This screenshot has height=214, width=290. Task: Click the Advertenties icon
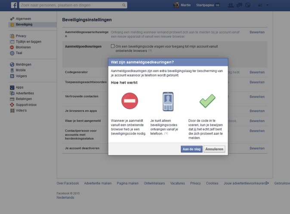[12, 93]
